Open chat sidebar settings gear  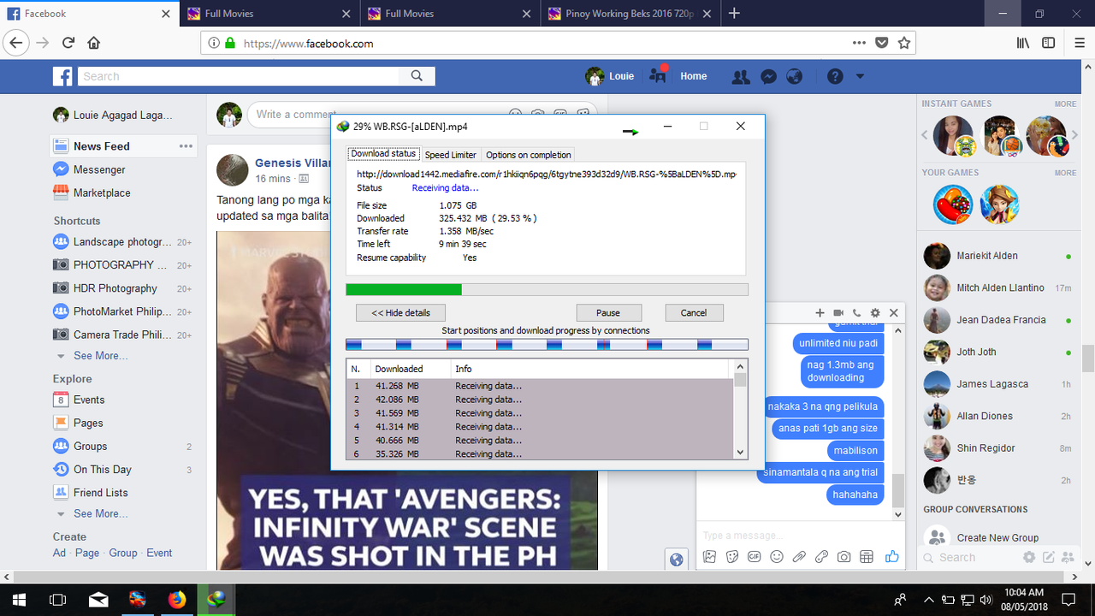coord(1029,557)
